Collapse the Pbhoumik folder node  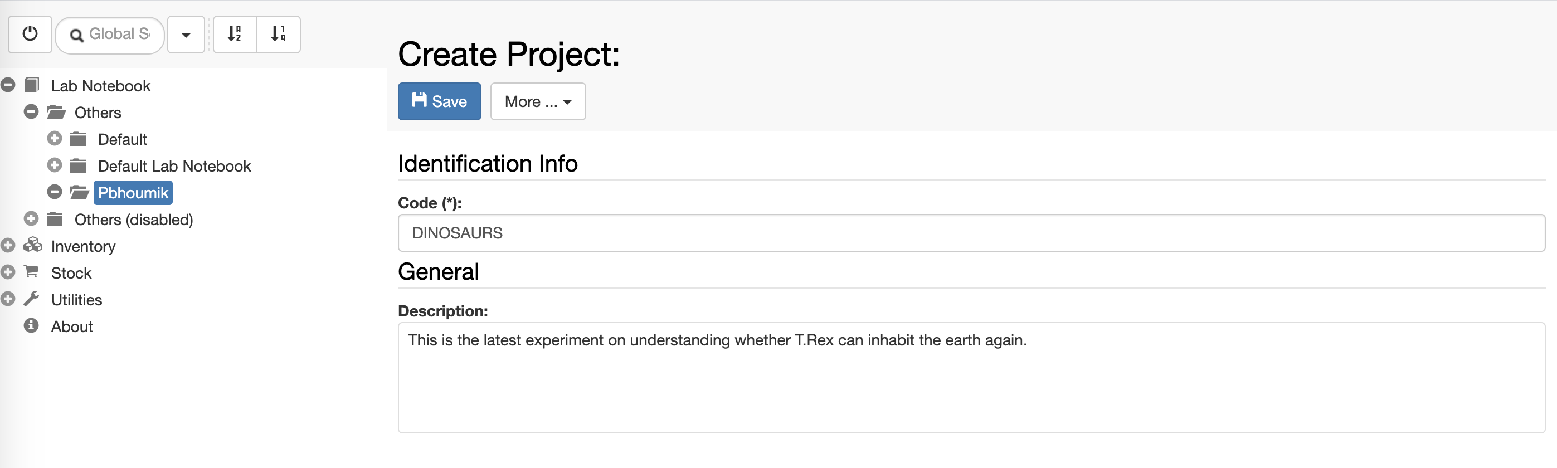(x=55, y=192)
